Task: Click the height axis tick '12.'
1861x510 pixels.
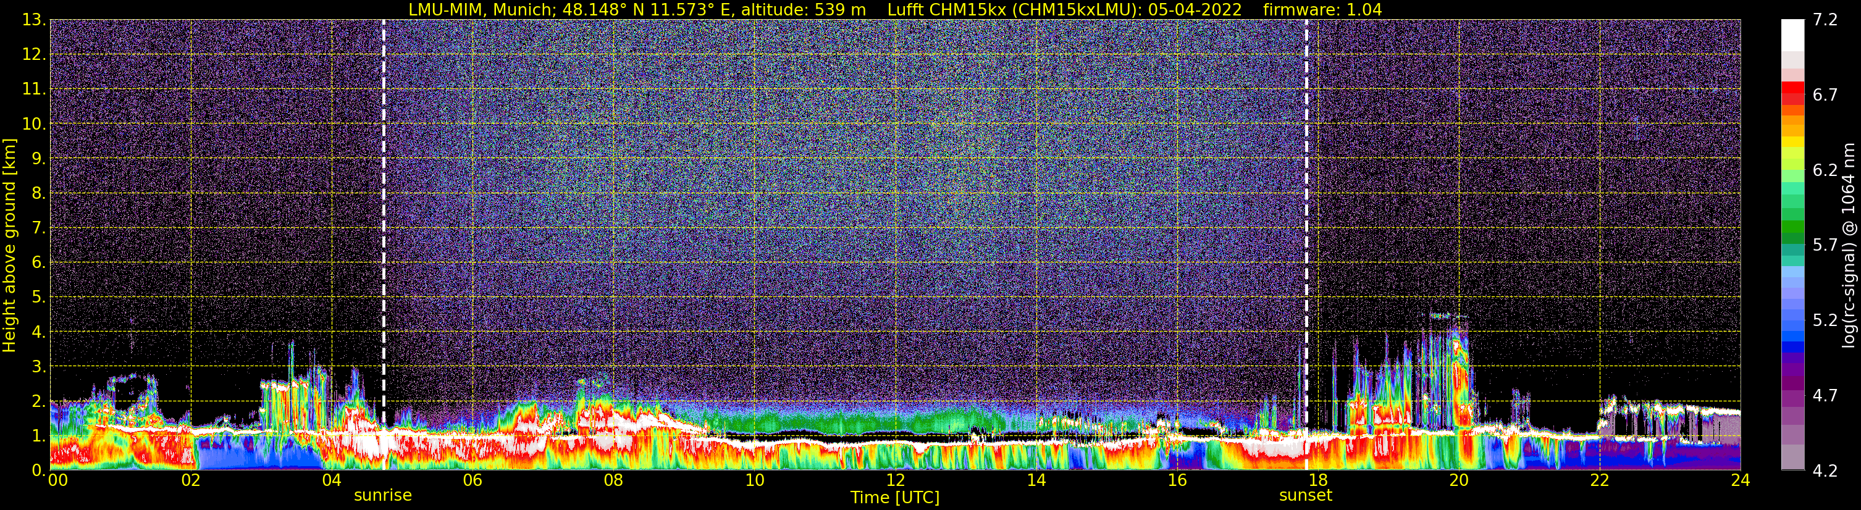Action: click(34, 55)
